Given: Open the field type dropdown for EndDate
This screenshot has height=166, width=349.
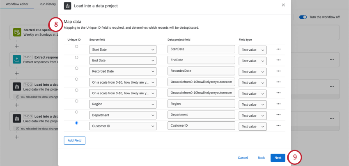Looking at the screenshot, I should click(253, 61).
